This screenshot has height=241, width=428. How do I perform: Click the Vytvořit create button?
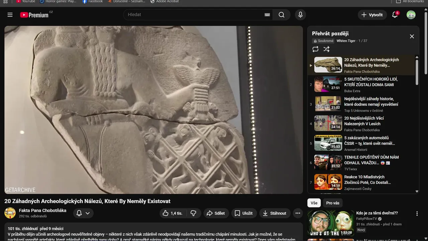click(372, 15)
